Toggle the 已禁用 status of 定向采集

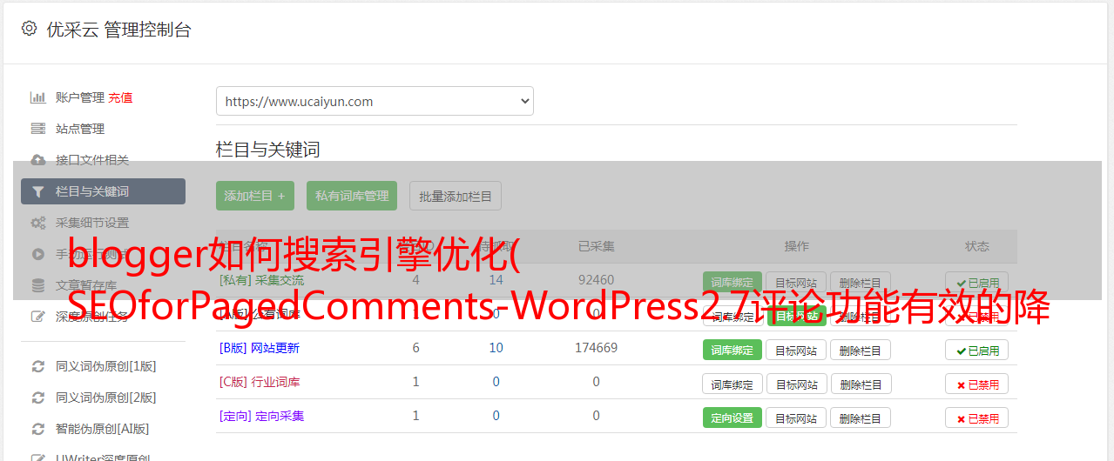pos(977,418)
